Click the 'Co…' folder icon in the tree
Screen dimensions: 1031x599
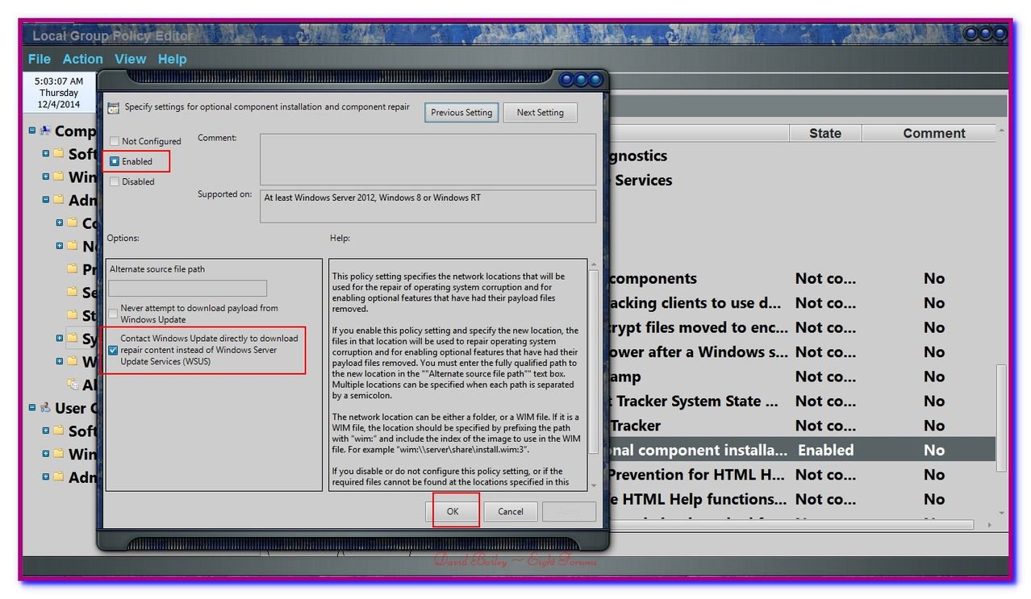click(x=73, y=223)
